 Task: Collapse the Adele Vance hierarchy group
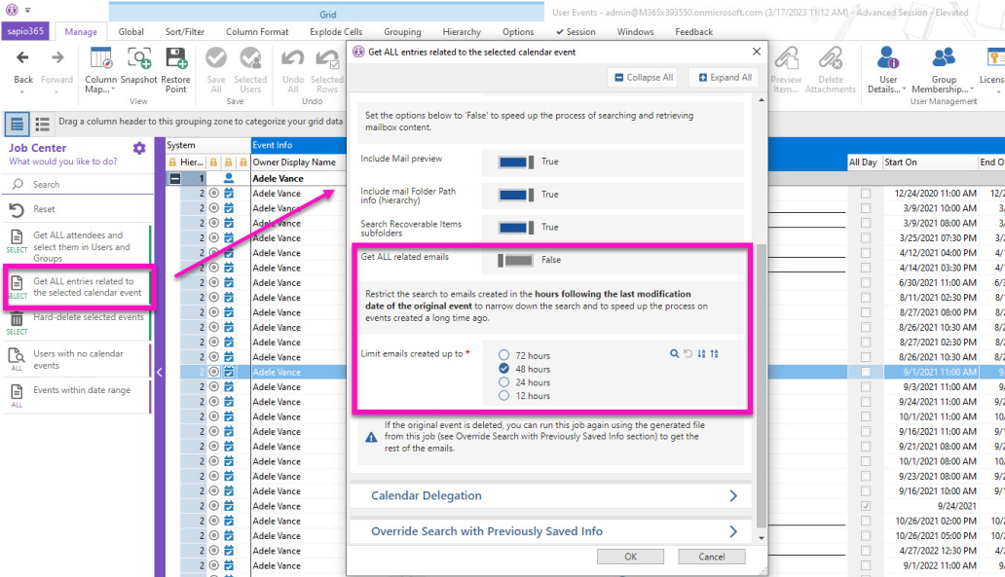[x=175, y=179]
